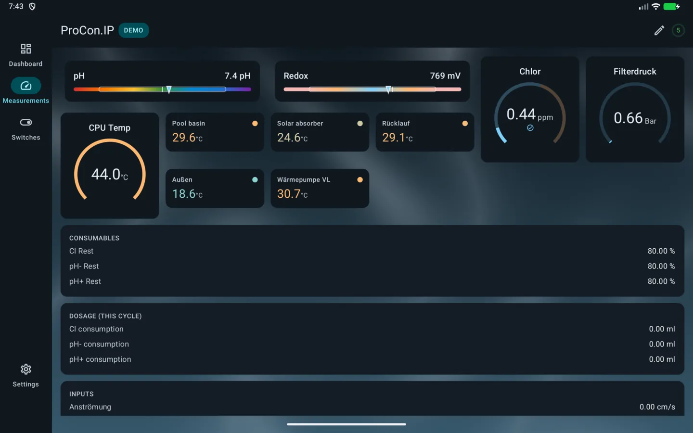The image size is (693, 433).
Task: Click the Cl Rest row
Action: point(372,251)
